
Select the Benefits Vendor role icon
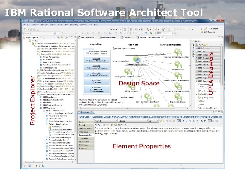[178, 64]
